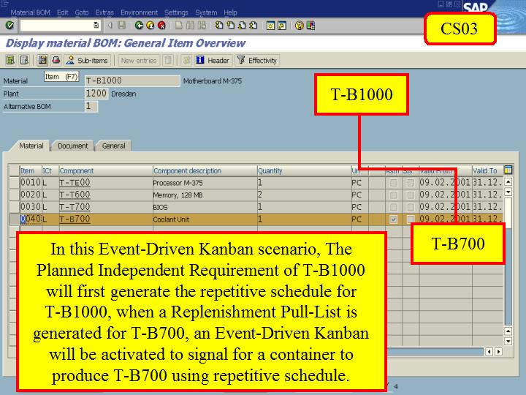Toggle Asm checkbox for item 0030

(x=394, y=207)
